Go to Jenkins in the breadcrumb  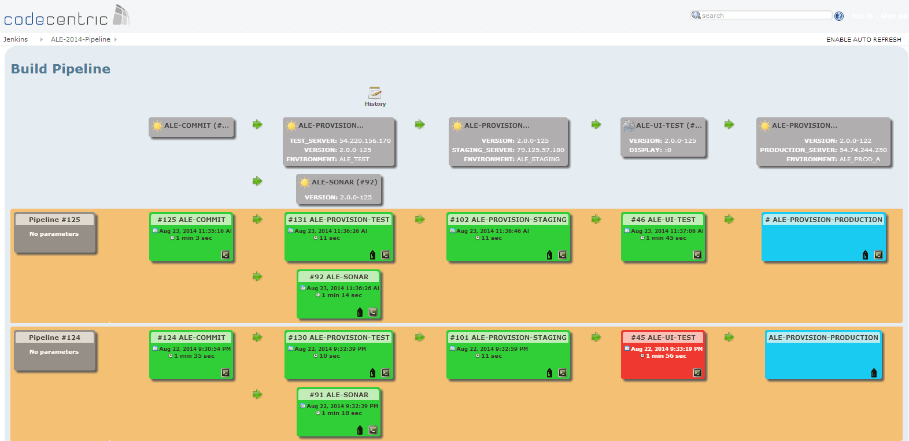click(16, 39)
